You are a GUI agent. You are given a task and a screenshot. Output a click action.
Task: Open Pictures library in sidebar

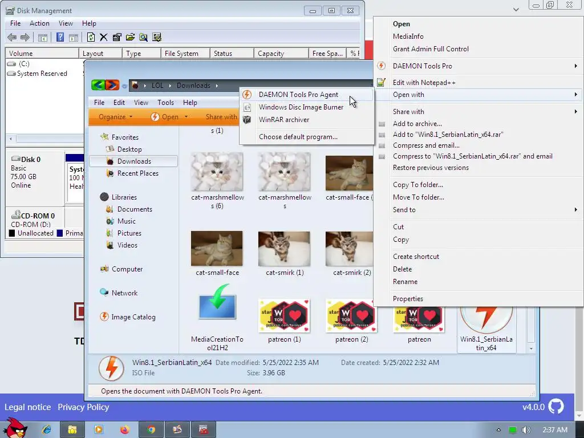(x=124, y=233)
